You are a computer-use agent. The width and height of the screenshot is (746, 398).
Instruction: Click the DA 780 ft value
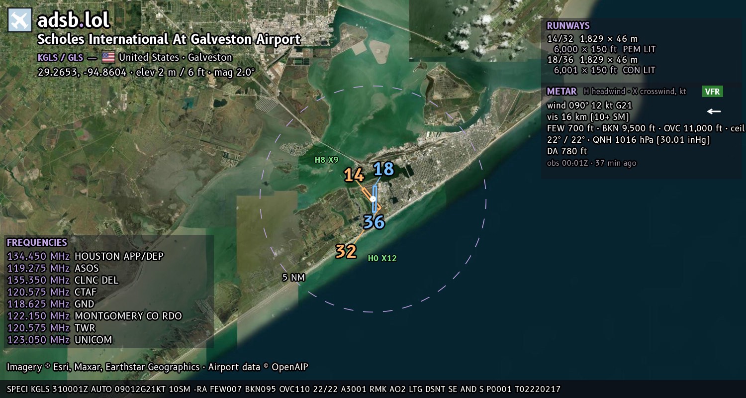pyautogui.click(x=567, y=151)
